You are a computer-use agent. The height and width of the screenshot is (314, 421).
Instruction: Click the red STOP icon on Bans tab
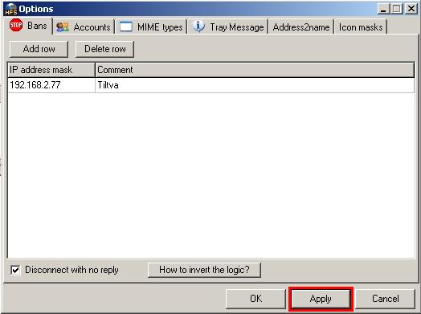click(x=16, y=25)
